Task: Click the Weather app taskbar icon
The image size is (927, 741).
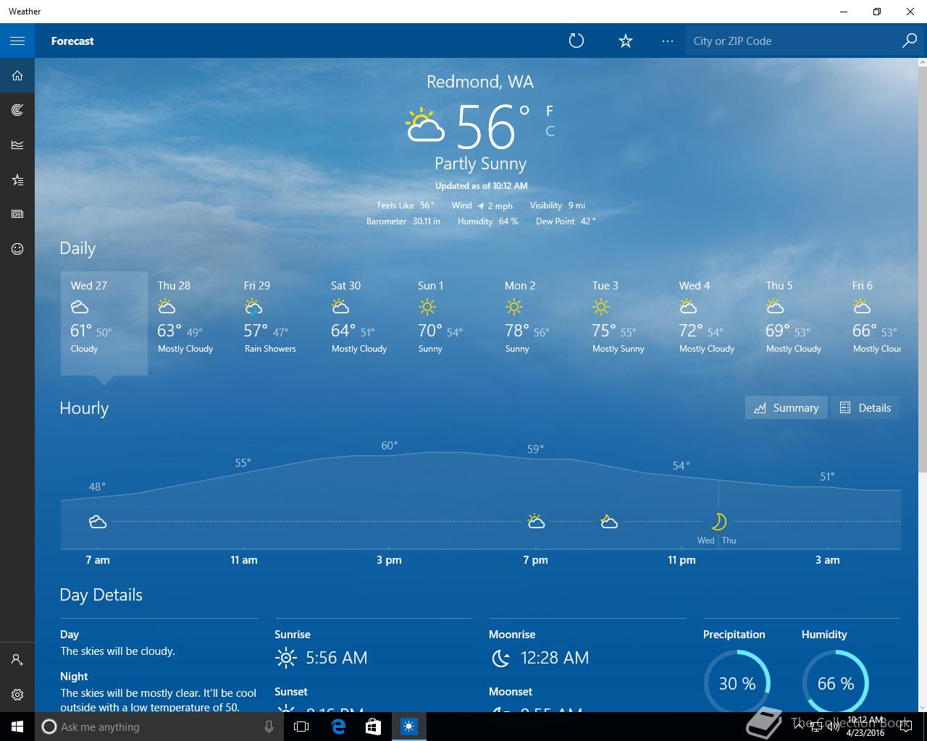Action: 409,727
